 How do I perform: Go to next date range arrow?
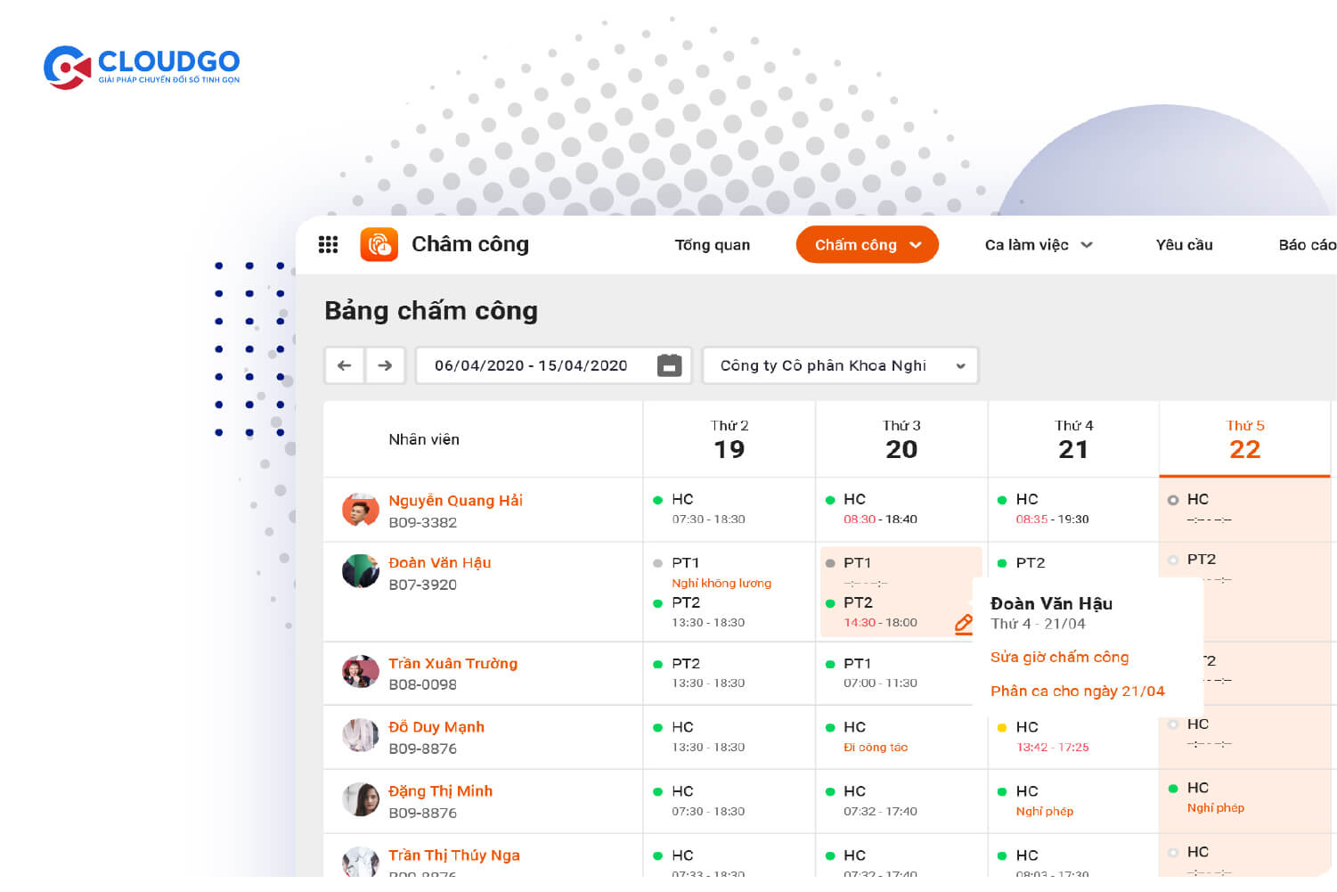385,365
